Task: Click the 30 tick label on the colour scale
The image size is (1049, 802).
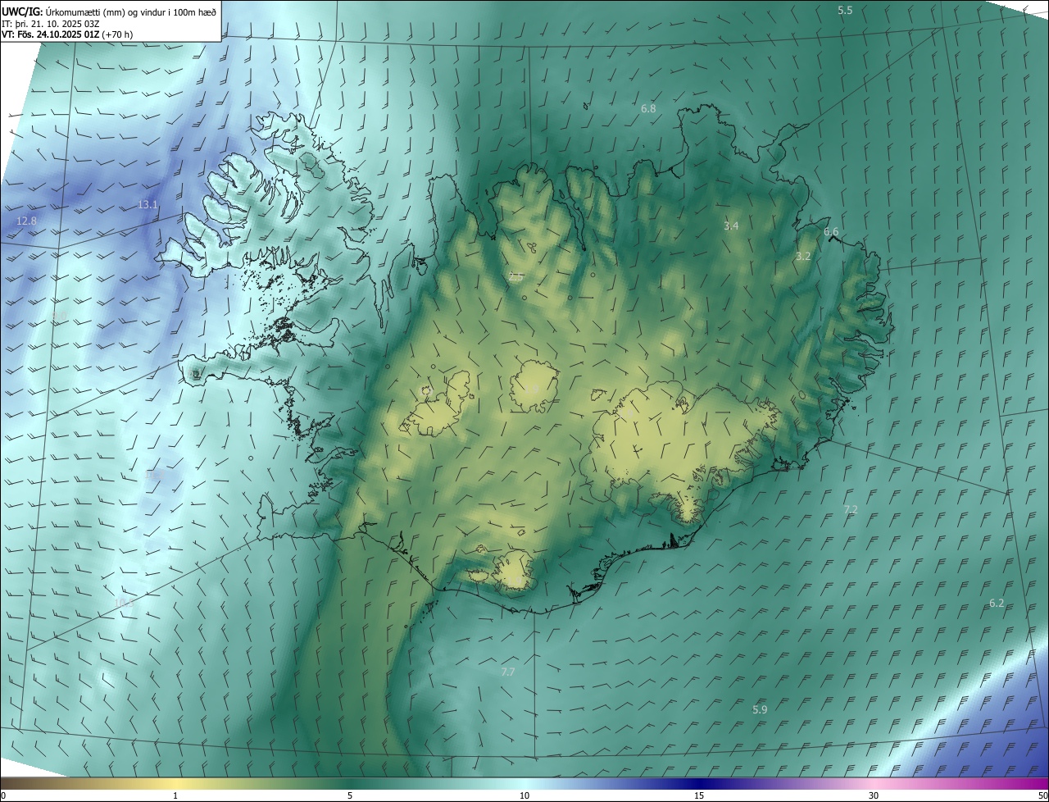Action: pyautogui.click(x=874, y=796)
